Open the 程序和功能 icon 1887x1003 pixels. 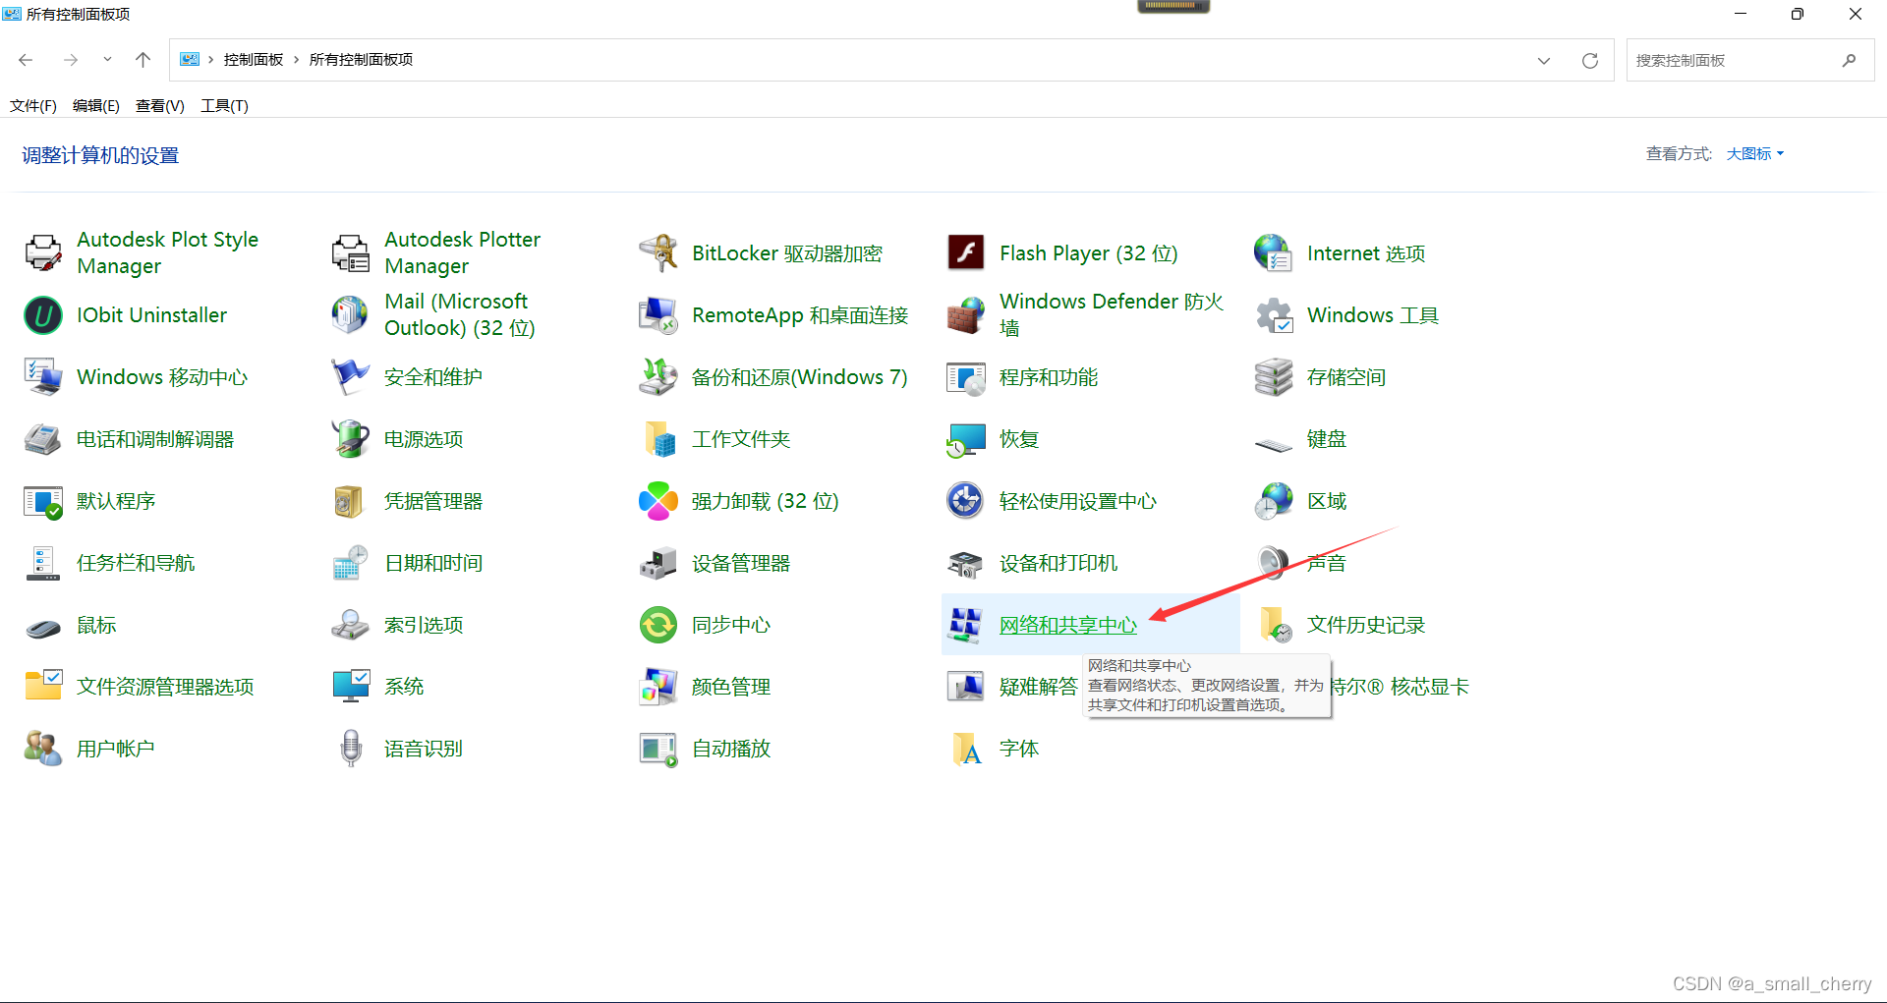[966, 377]
